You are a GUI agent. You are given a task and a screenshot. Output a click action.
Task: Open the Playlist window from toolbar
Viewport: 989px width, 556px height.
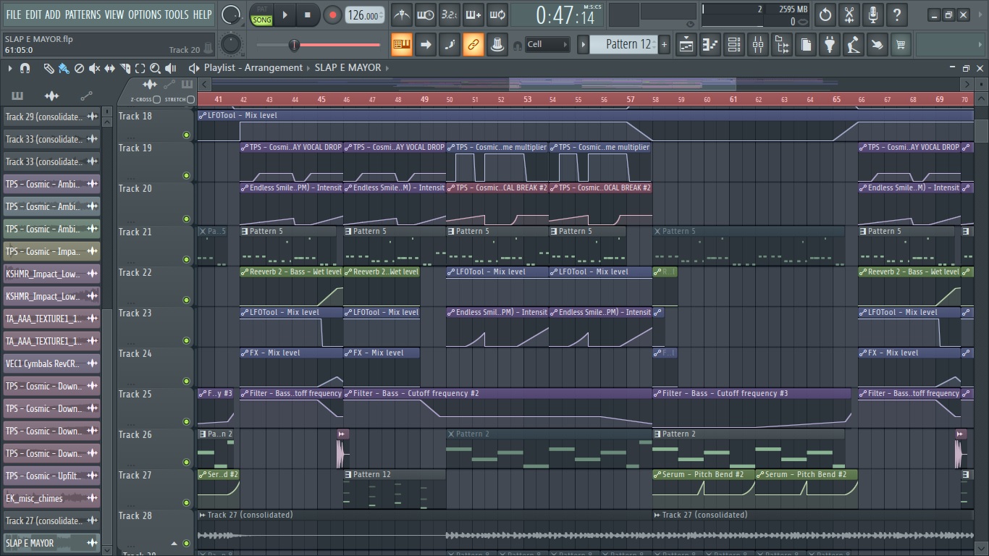coord(686,44)
